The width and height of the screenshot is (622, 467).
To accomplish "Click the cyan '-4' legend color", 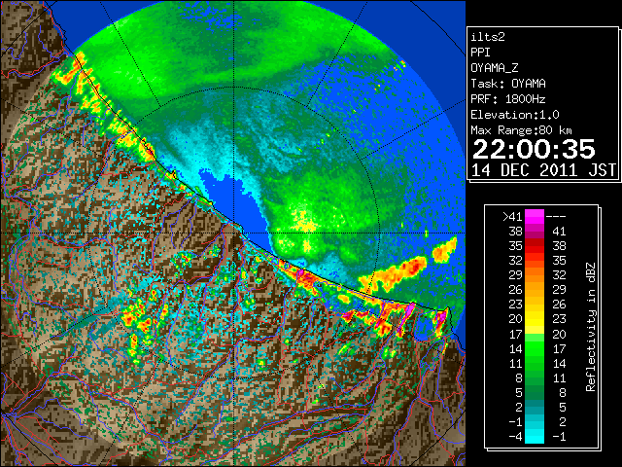I will [535, 436].
